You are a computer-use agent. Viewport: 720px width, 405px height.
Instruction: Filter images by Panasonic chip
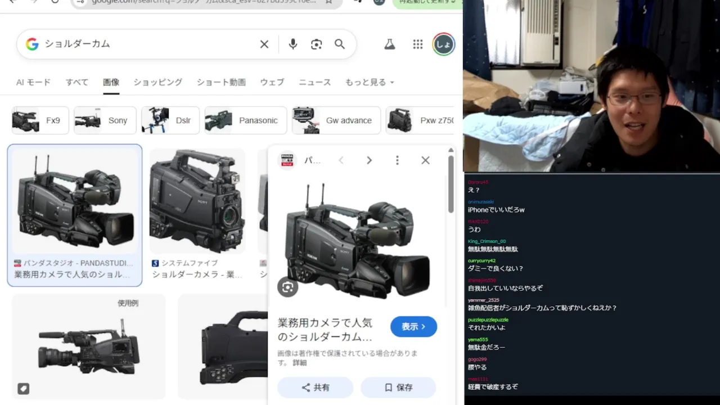click(246, 120)
